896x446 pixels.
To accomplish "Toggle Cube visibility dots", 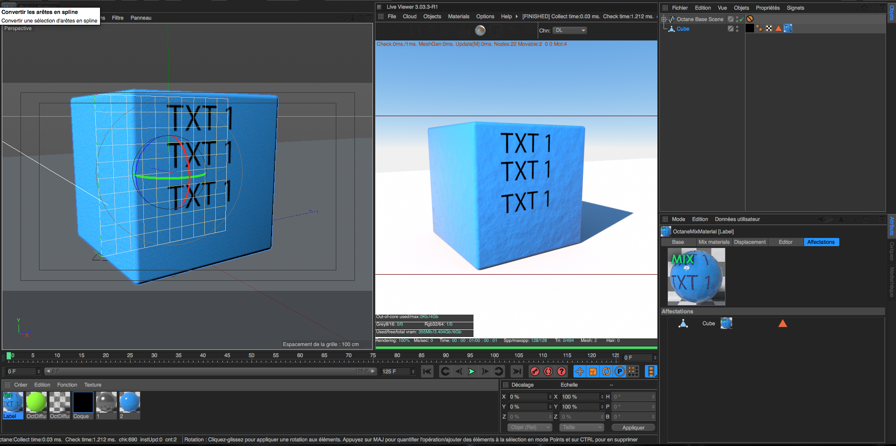I will click(x=737, y=29).
